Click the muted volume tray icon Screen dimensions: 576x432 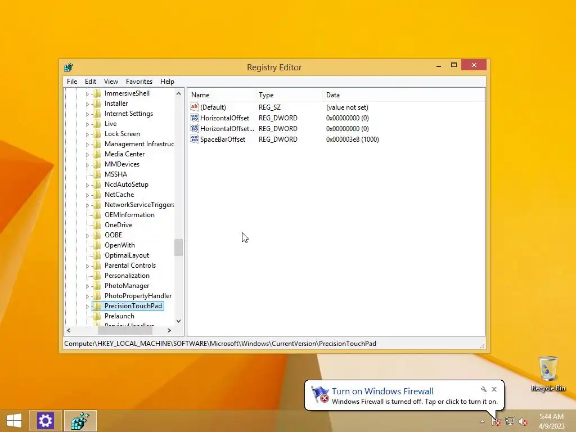point(523,421)
